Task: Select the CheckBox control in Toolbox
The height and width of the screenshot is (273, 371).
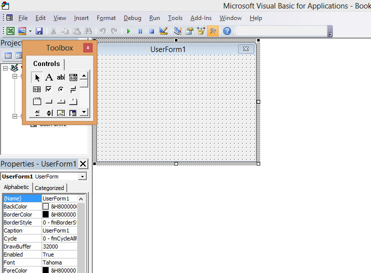Action: tap(49, 89)
